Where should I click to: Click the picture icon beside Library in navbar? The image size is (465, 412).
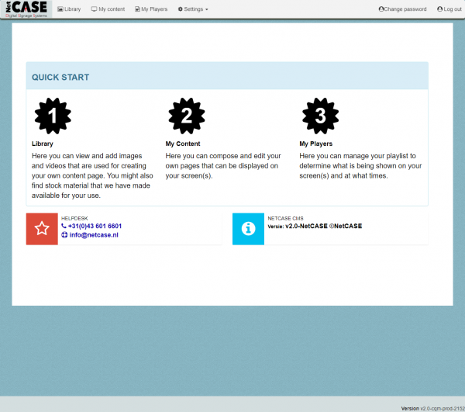[x=60, y=9]
